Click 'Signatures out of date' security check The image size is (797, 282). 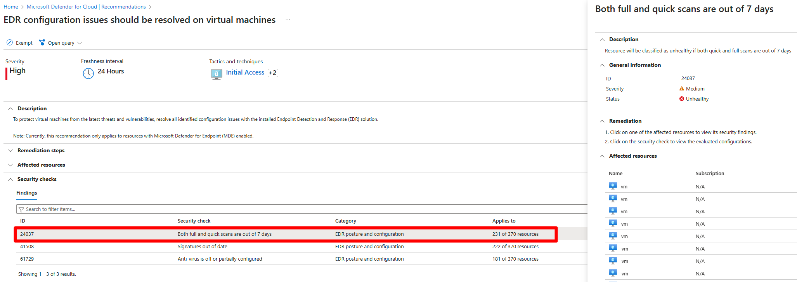pos(203,247)
